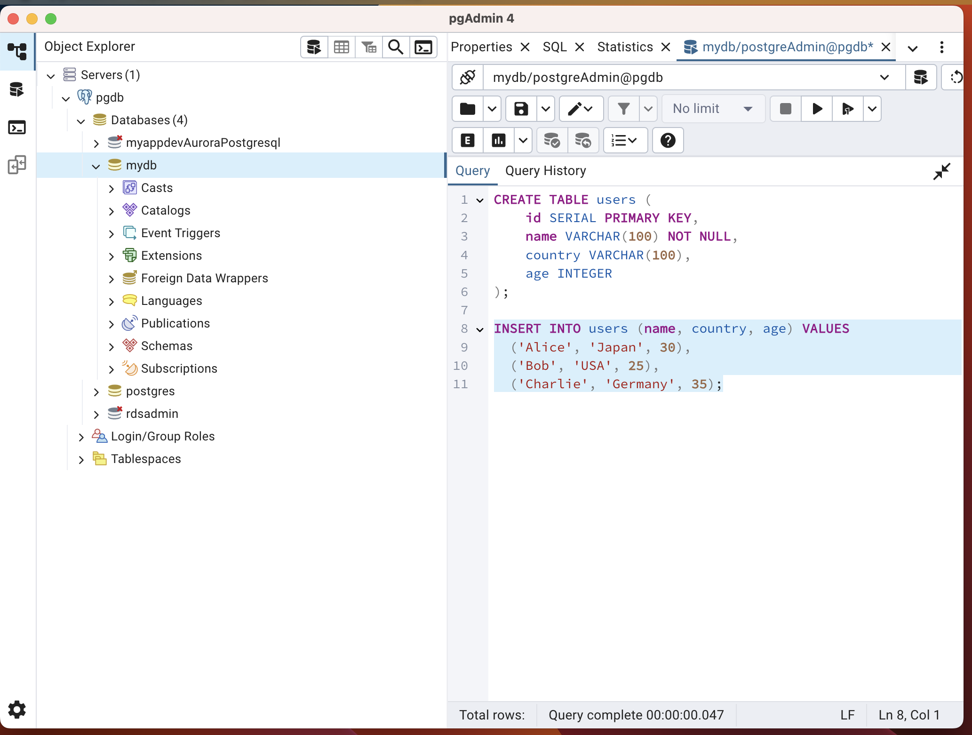Click the Execute script icon
Image resolution: width=972 pixels, height=735 pixels.
(848, 109)
